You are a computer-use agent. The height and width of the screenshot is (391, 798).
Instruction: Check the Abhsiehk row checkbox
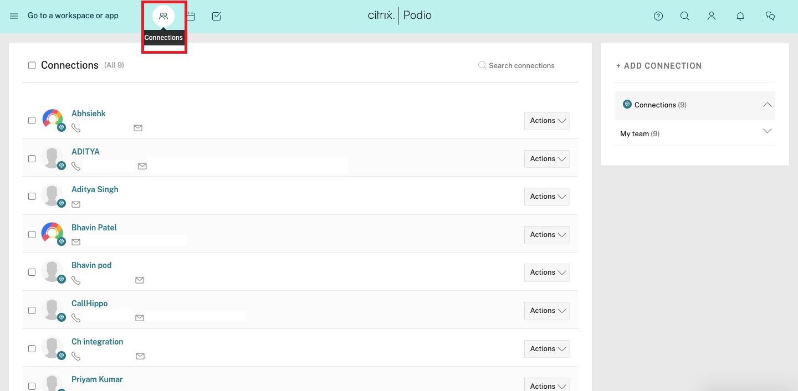[x=32, y=120]
